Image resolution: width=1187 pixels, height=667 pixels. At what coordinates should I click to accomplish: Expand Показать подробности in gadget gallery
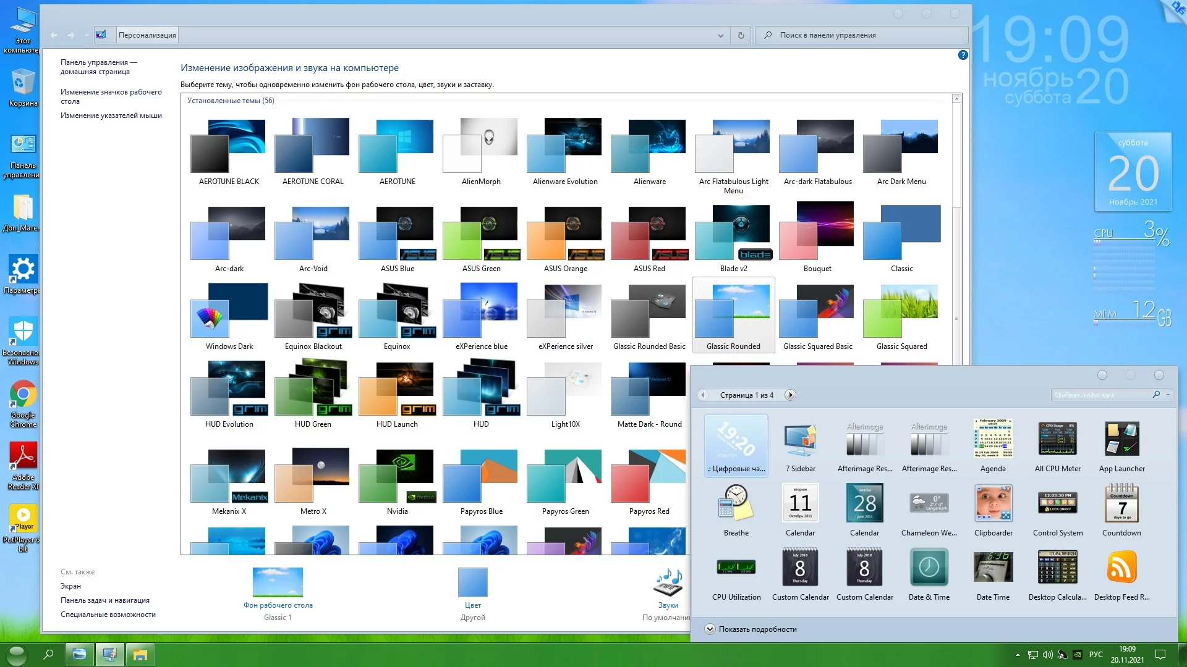tap(710, 629)
